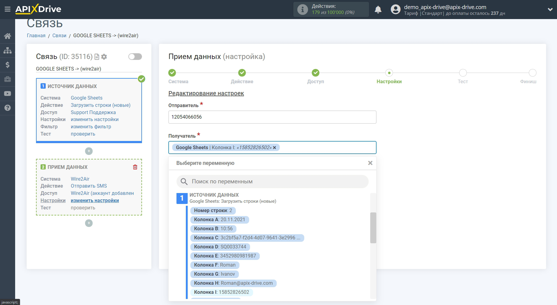The height and width of the screenshot is (305, 557).
Task: Select variable Колонка H: Roman@apix-drive.com
Action: [233, 283]
